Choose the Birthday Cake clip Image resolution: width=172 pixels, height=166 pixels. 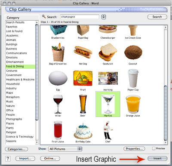(x=83, y=131)
